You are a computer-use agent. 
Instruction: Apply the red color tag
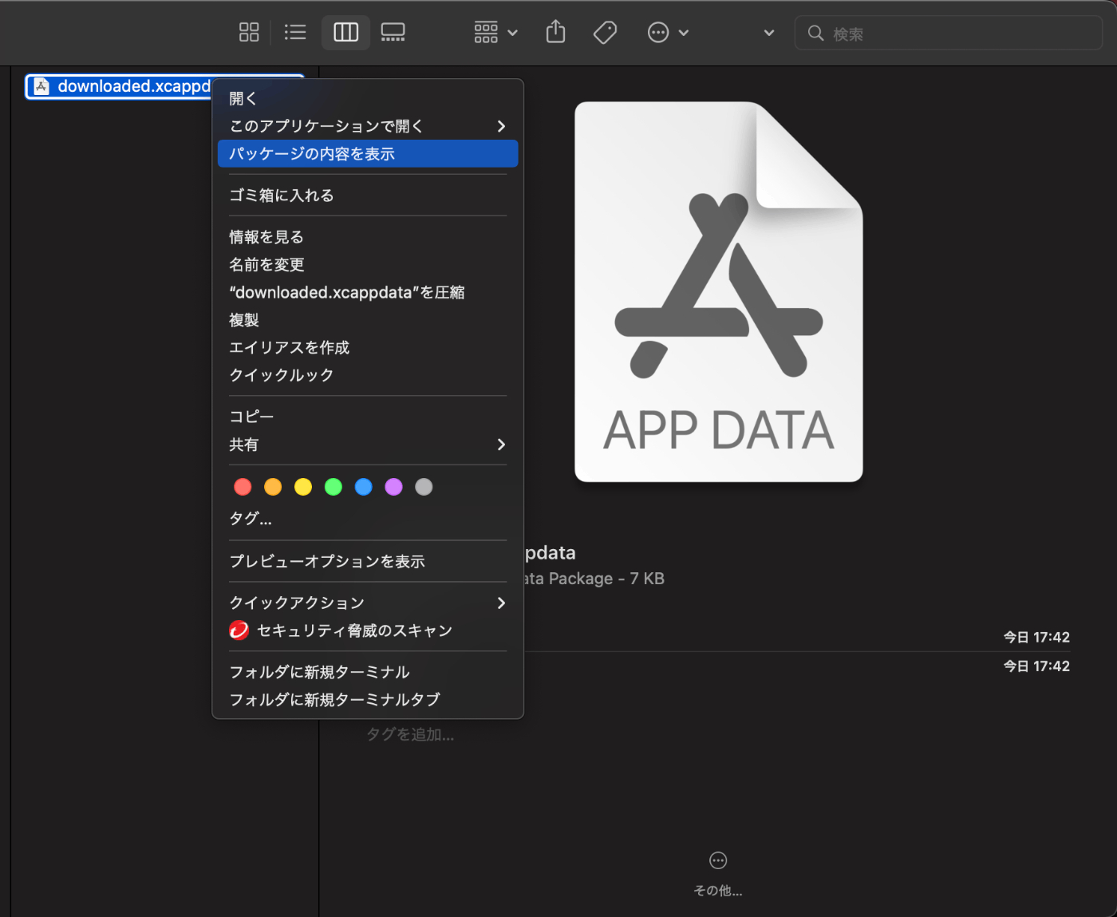click(243, 487)
